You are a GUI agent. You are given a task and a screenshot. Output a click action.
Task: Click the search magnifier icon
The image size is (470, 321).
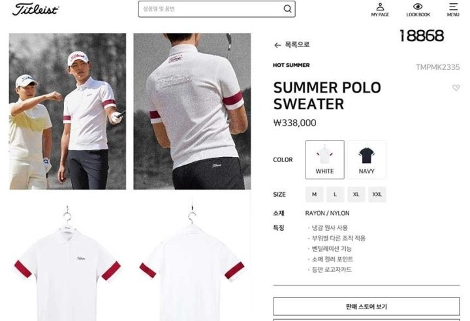(x=287, y=9)
